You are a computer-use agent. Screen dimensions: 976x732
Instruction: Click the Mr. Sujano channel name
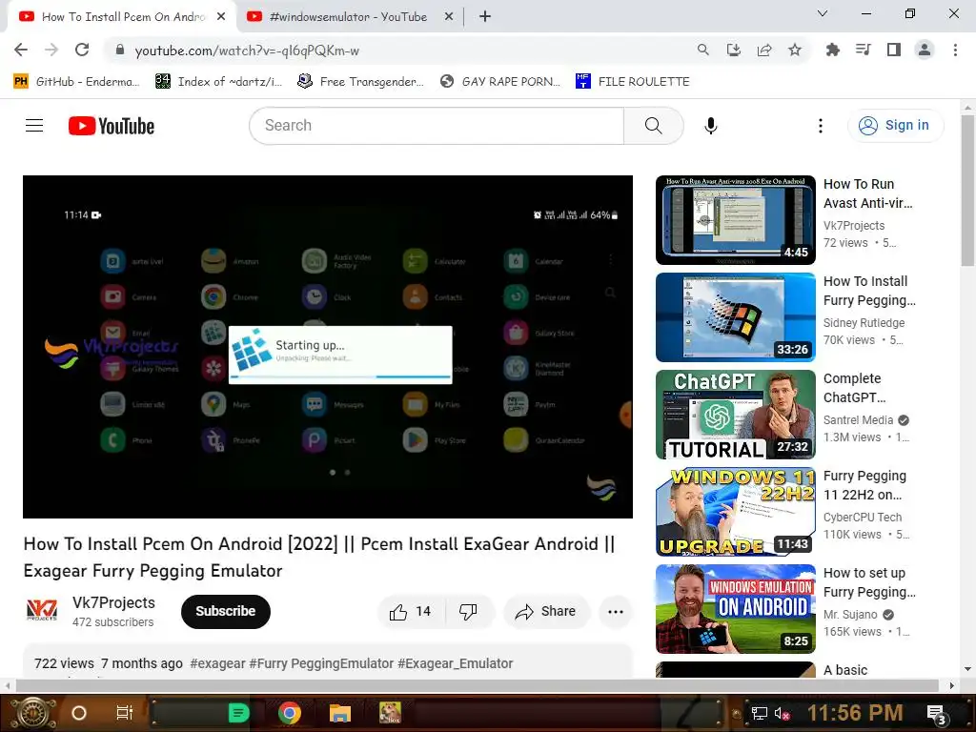[850, 615]
